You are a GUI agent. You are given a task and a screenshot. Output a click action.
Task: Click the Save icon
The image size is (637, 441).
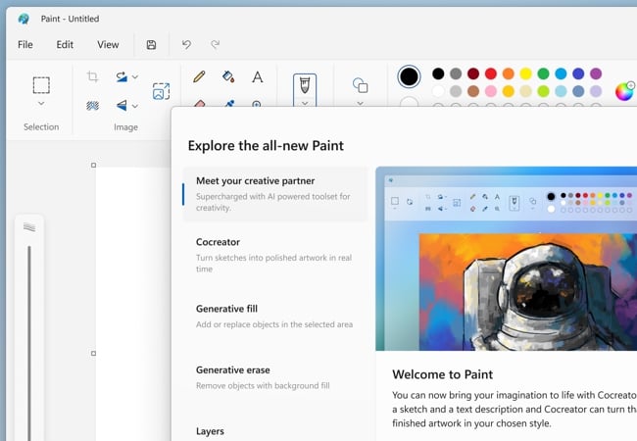coord(151,45)
